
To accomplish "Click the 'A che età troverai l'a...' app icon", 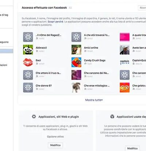I will tap(76, 37).
